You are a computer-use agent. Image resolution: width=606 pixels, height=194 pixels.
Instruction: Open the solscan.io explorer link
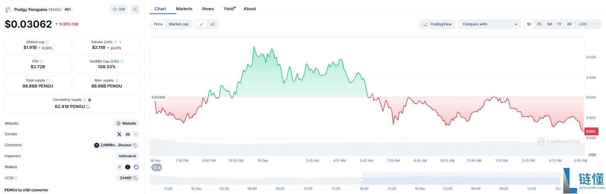point(127,156)
